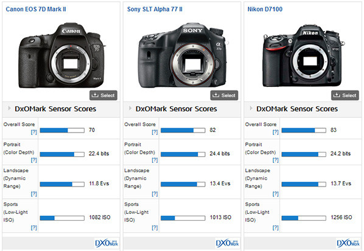Open Nikon Sports Low-Light ISO [?] help
The height and width of the screenshot is (251, 364).
point(276,227)
